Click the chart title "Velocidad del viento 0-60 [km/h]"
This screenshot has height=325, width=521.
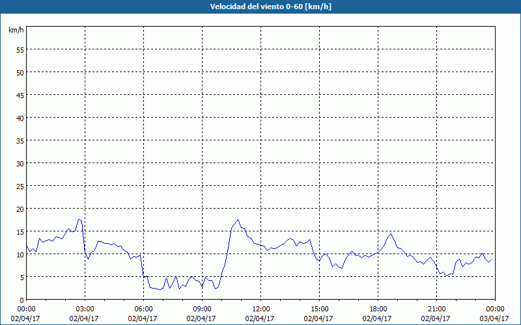pyautogui.click(x=270, y=6)
